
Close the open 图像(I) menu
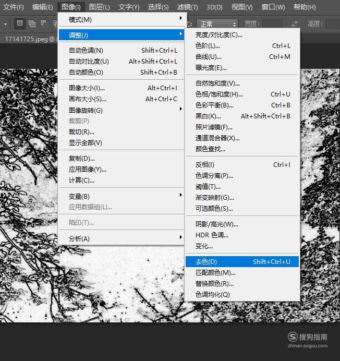click(71, 7)
